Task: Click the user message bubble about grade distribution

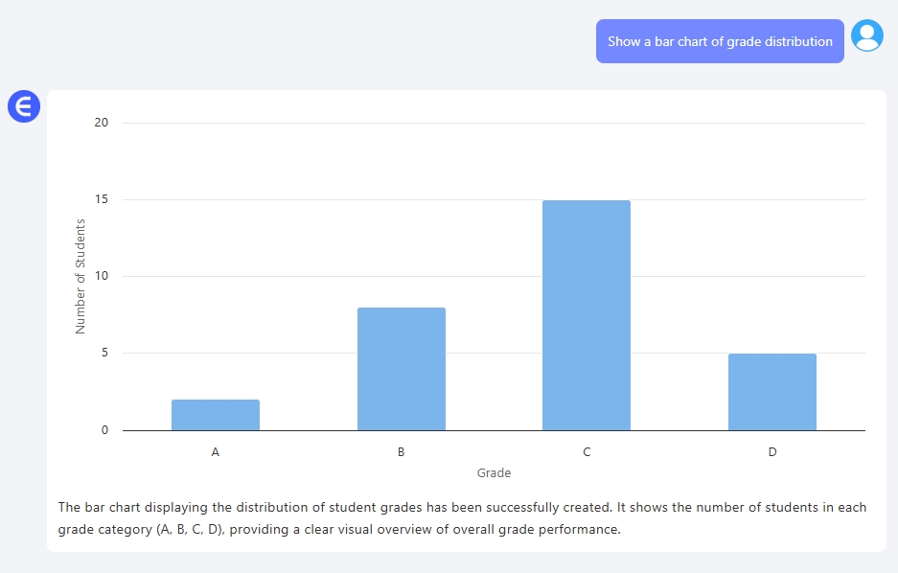Action: (x=720, y=41)
